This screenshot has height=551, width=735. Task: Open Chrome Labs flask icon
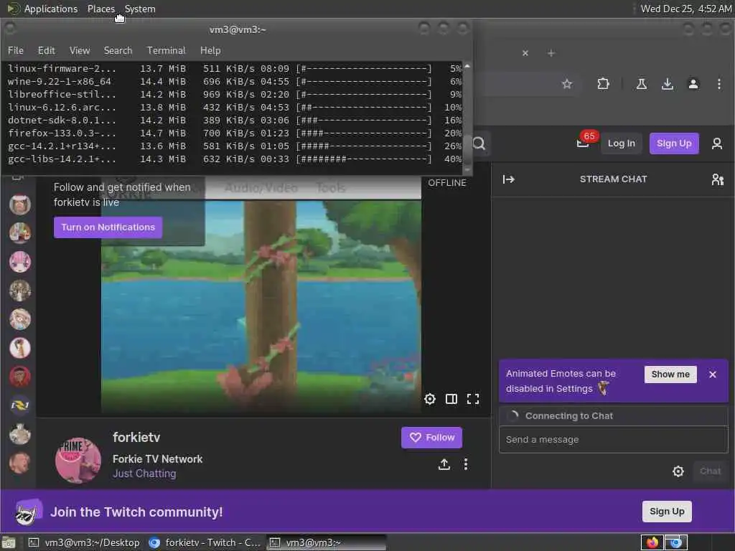pyautogui.click(x=641, y=84)
